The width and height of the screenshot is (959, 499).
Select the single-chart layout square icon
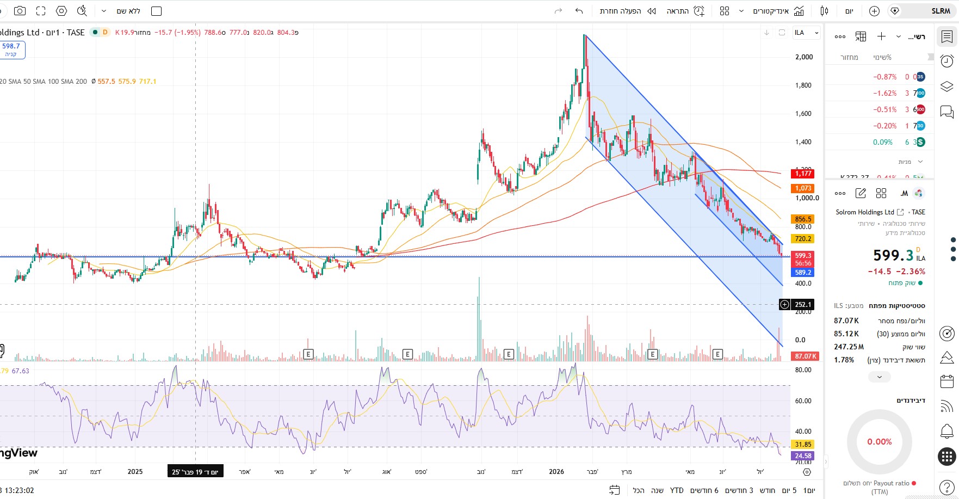[157, 11]
